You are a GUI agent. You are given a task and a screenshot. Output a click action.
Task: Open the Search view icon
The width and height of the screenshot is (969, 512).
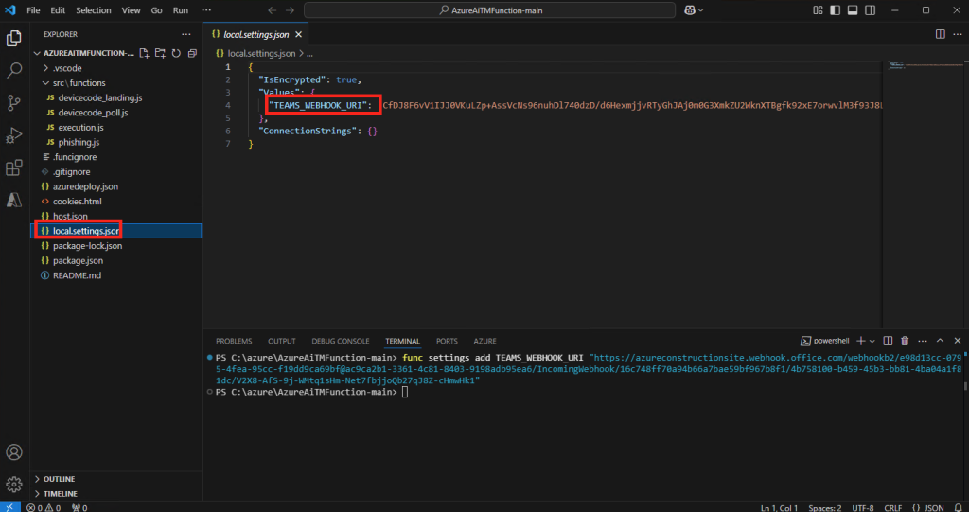coord(13,70)
